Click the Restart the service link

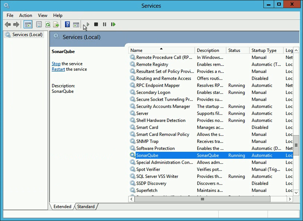click(x=58, y=69)
